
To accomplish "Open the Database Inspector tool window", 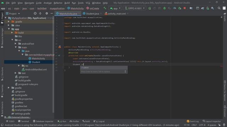I will coord(43,121).
